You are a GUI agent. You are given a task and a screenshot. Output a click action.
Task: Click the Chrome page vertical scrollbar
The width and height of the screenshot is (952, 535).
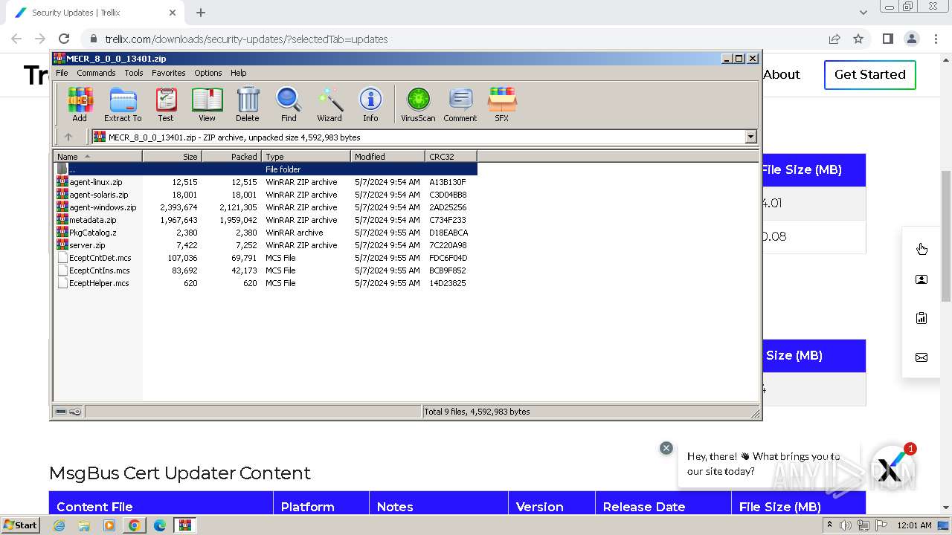click(946, 236)
